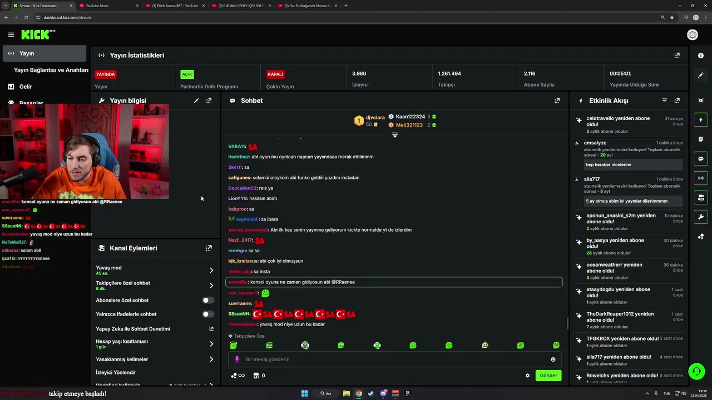Collapse the leaderboard arrow below djwdara
The height and width of the screenshot is (400, 712).
click(x=395, y=135)
